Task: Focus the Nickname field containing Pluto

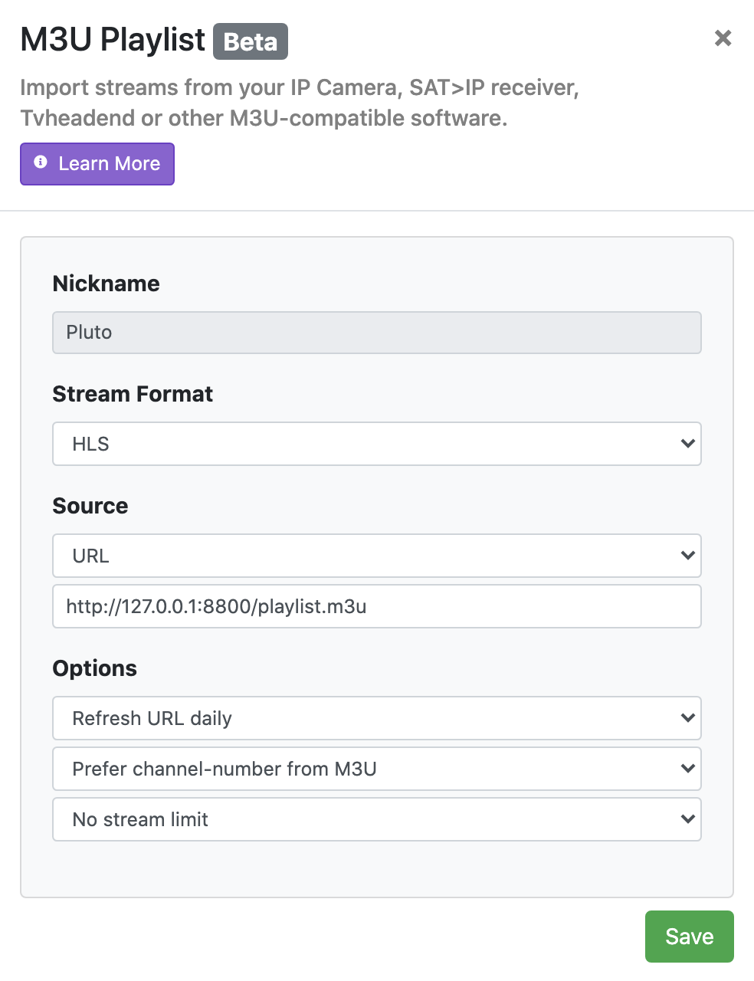Action: click(376, 333)
